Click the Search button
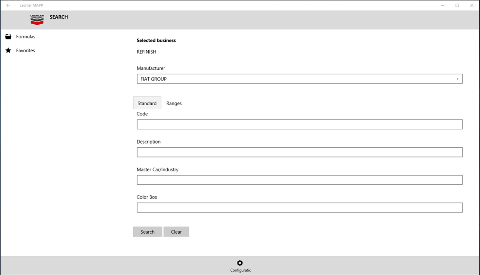This screenshot has height=275, width=480. click(147, 232)
